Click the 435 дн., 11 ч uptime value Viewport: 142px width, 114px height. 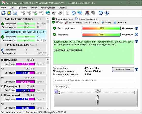click(92, 68)
